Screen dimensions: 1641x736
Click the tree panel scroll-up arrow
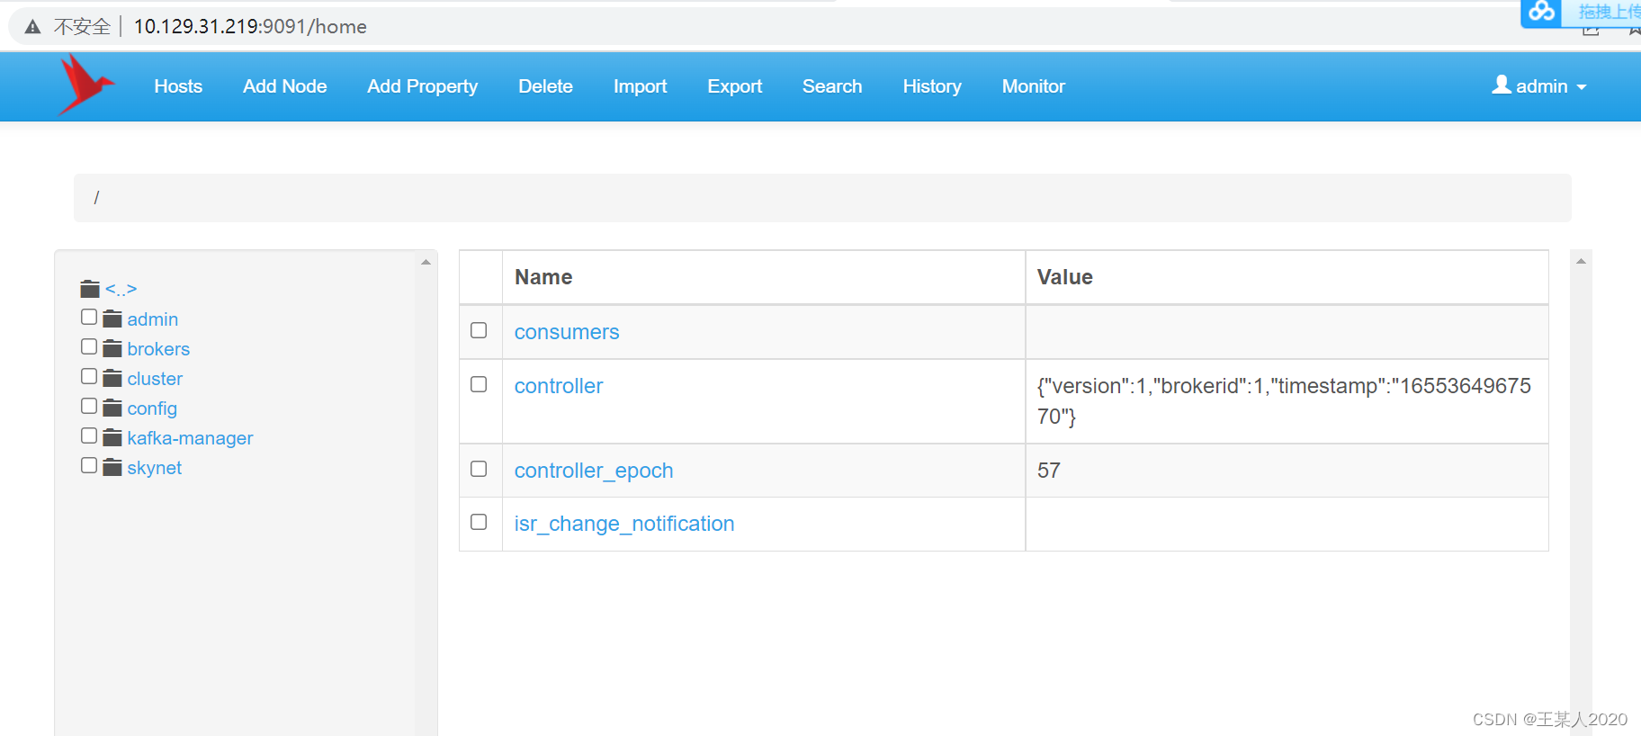click(426, 262)
